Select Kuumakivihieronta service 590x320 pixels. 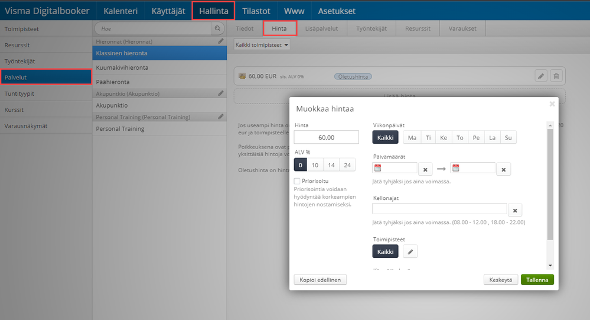pyautogui.click(x=159, y=67)
